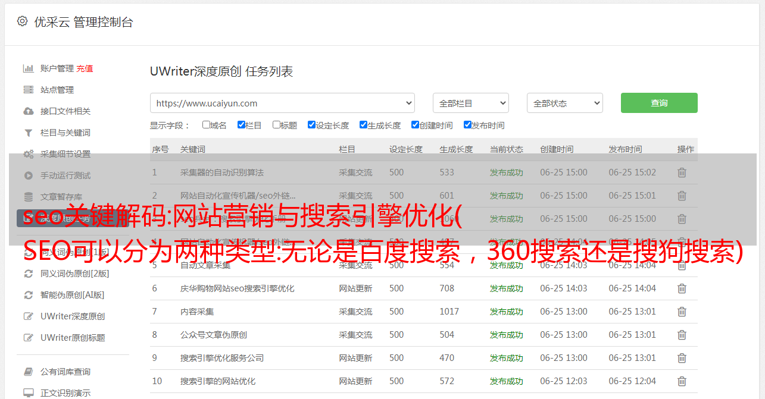Viewport: 765px width, 399px height.
Task: Click the 操作 column header
Action: pyautogui.click(x=686, y=149)
